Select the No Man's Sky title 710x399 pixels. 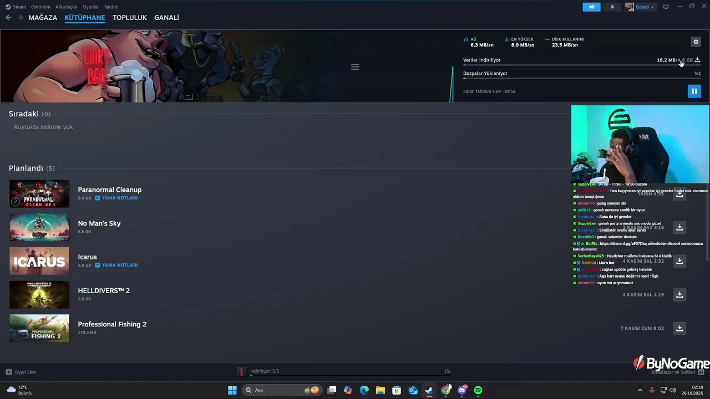pyautogui.click(x=99, y=223)
